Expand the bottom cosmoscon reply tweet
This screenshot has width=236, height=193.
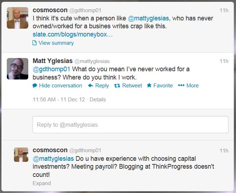(x=41, y=183)
